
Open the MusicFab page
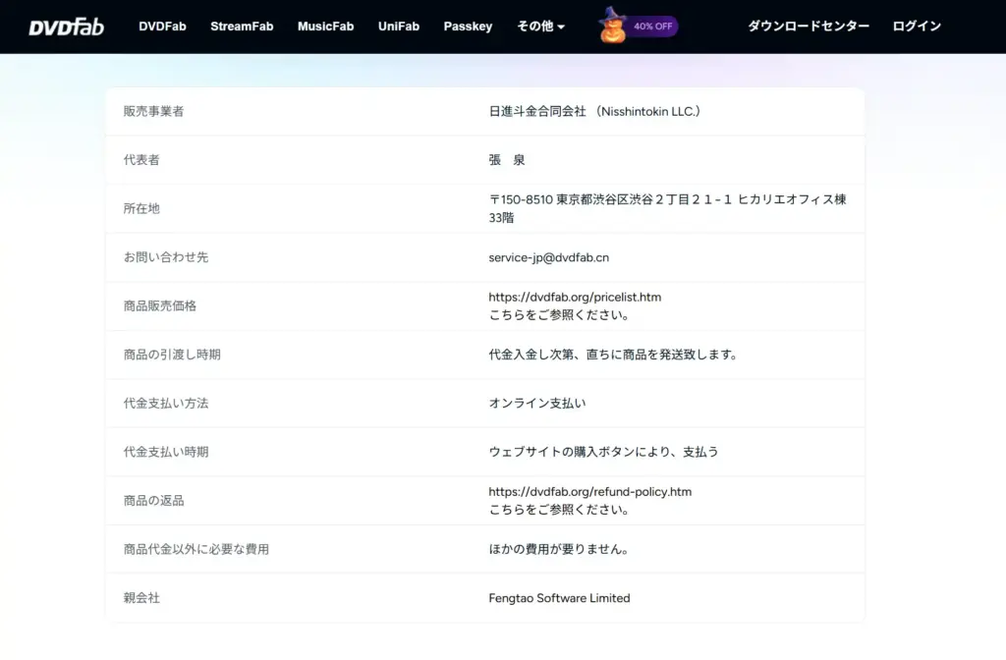click(325, 27)
